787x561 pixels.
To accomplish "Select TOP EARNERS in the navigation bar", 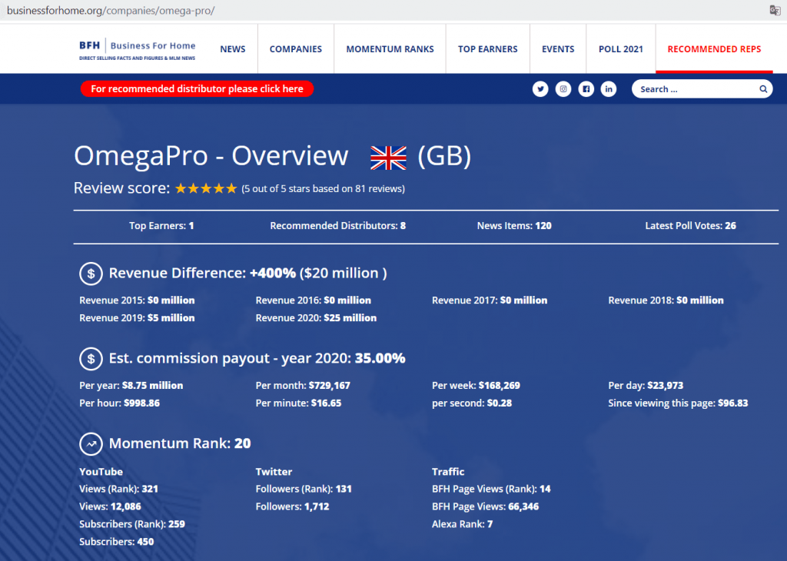I will pyautogui.click(x=488, y=49).
